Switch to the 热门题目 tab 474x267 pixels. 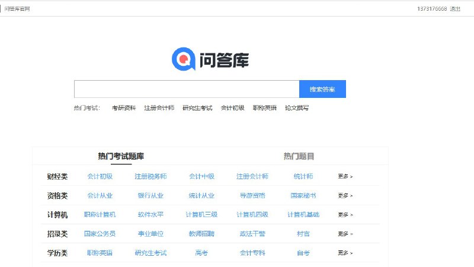pos(299,156)
